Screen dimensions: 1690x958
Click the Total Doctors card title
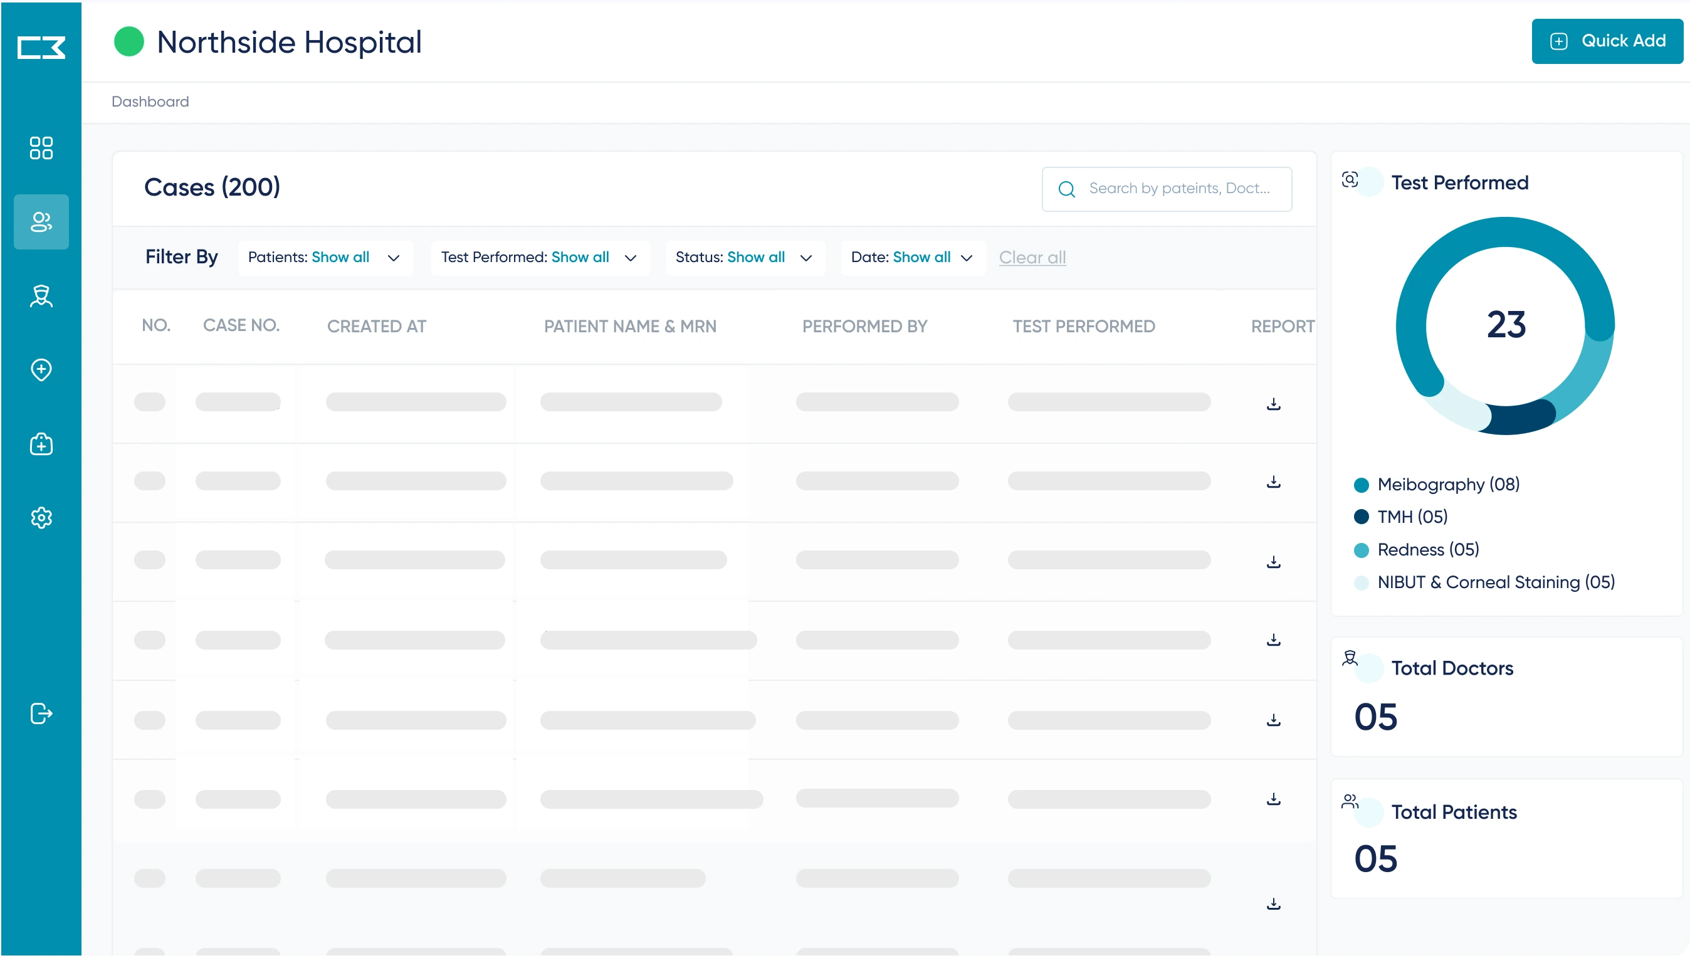click(x=1452, y=668)
